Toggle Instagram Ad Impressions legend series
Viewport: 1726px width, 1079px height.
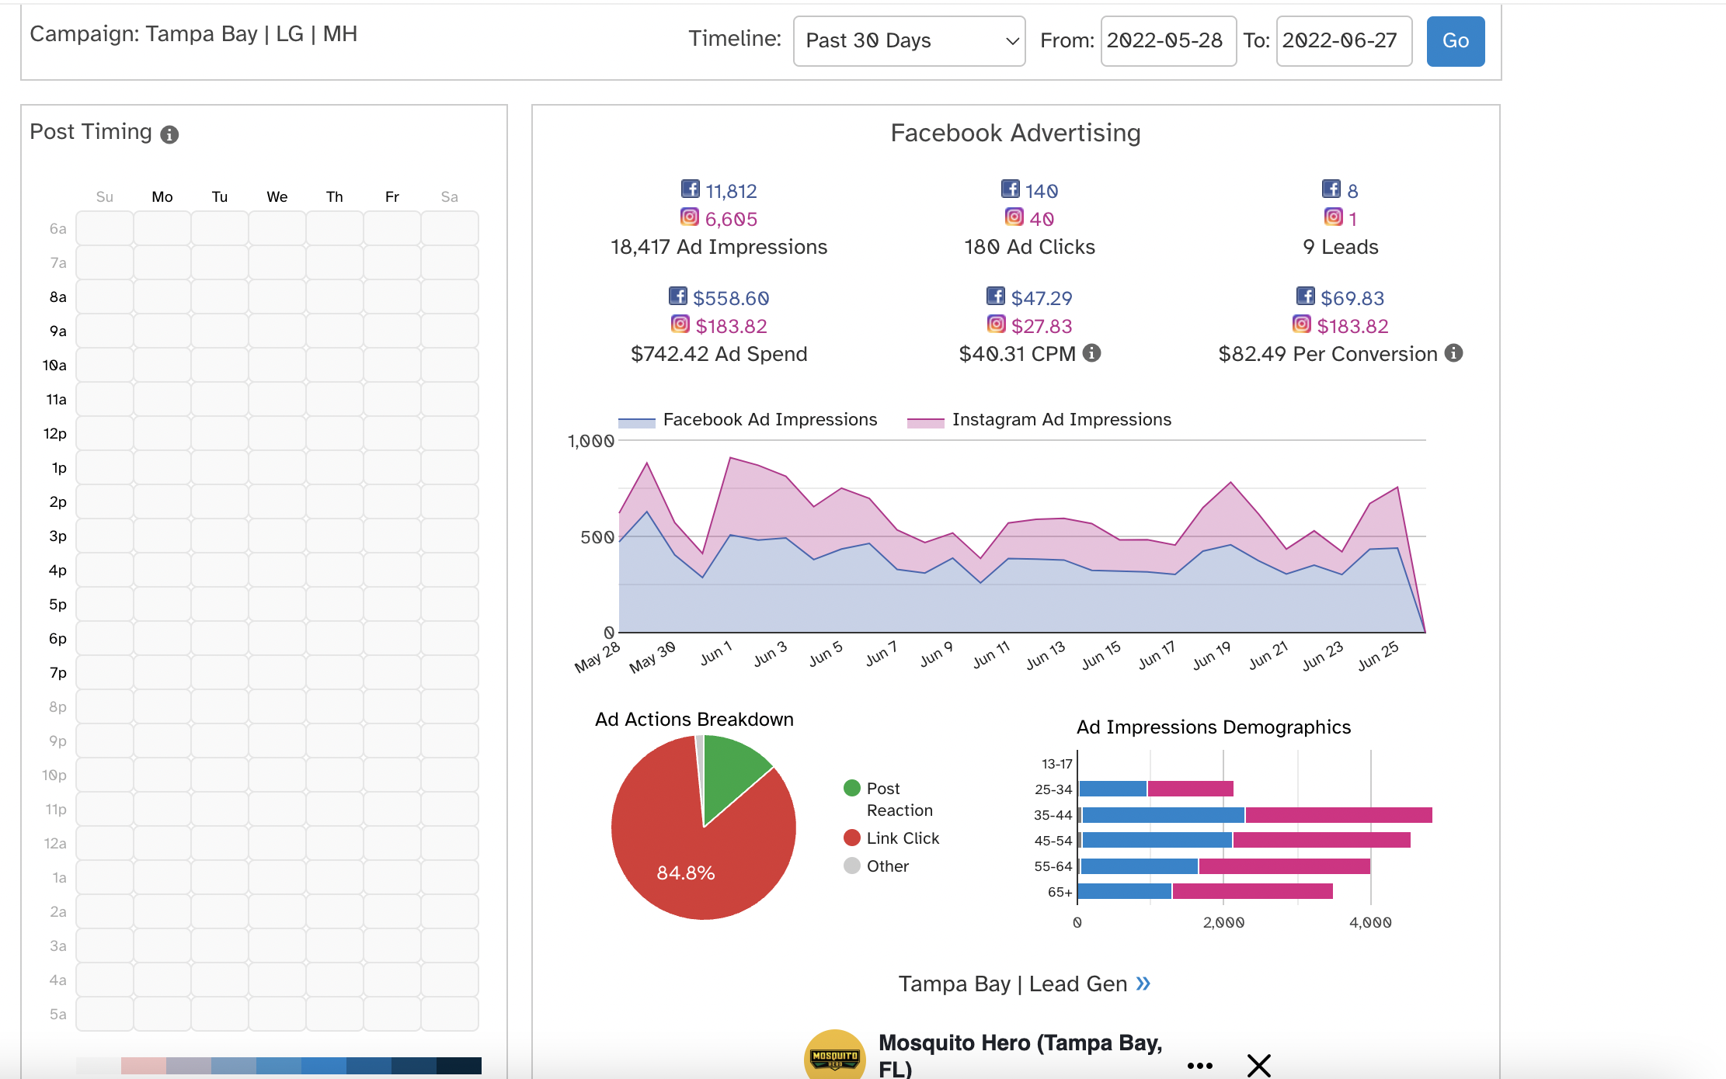pos(1039,420)
